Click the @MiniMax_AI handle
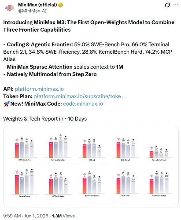 [x=32, y=11]
